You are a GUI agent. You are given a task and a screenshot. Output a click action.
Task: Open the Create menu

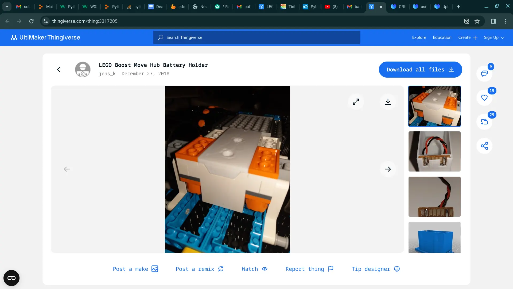(x=468, y=37)
